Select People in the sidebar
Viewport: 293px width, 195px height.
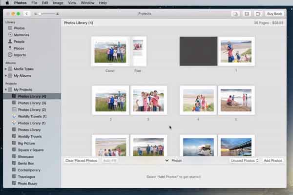[x=19, y=42]
